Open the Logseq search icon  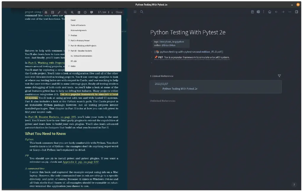142,12
